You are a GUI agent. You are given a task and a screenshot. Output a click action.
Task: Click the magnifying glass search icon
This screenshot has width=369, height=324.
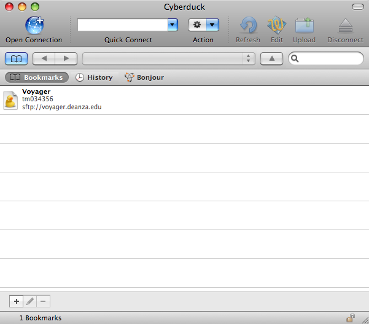coord(295,58)
